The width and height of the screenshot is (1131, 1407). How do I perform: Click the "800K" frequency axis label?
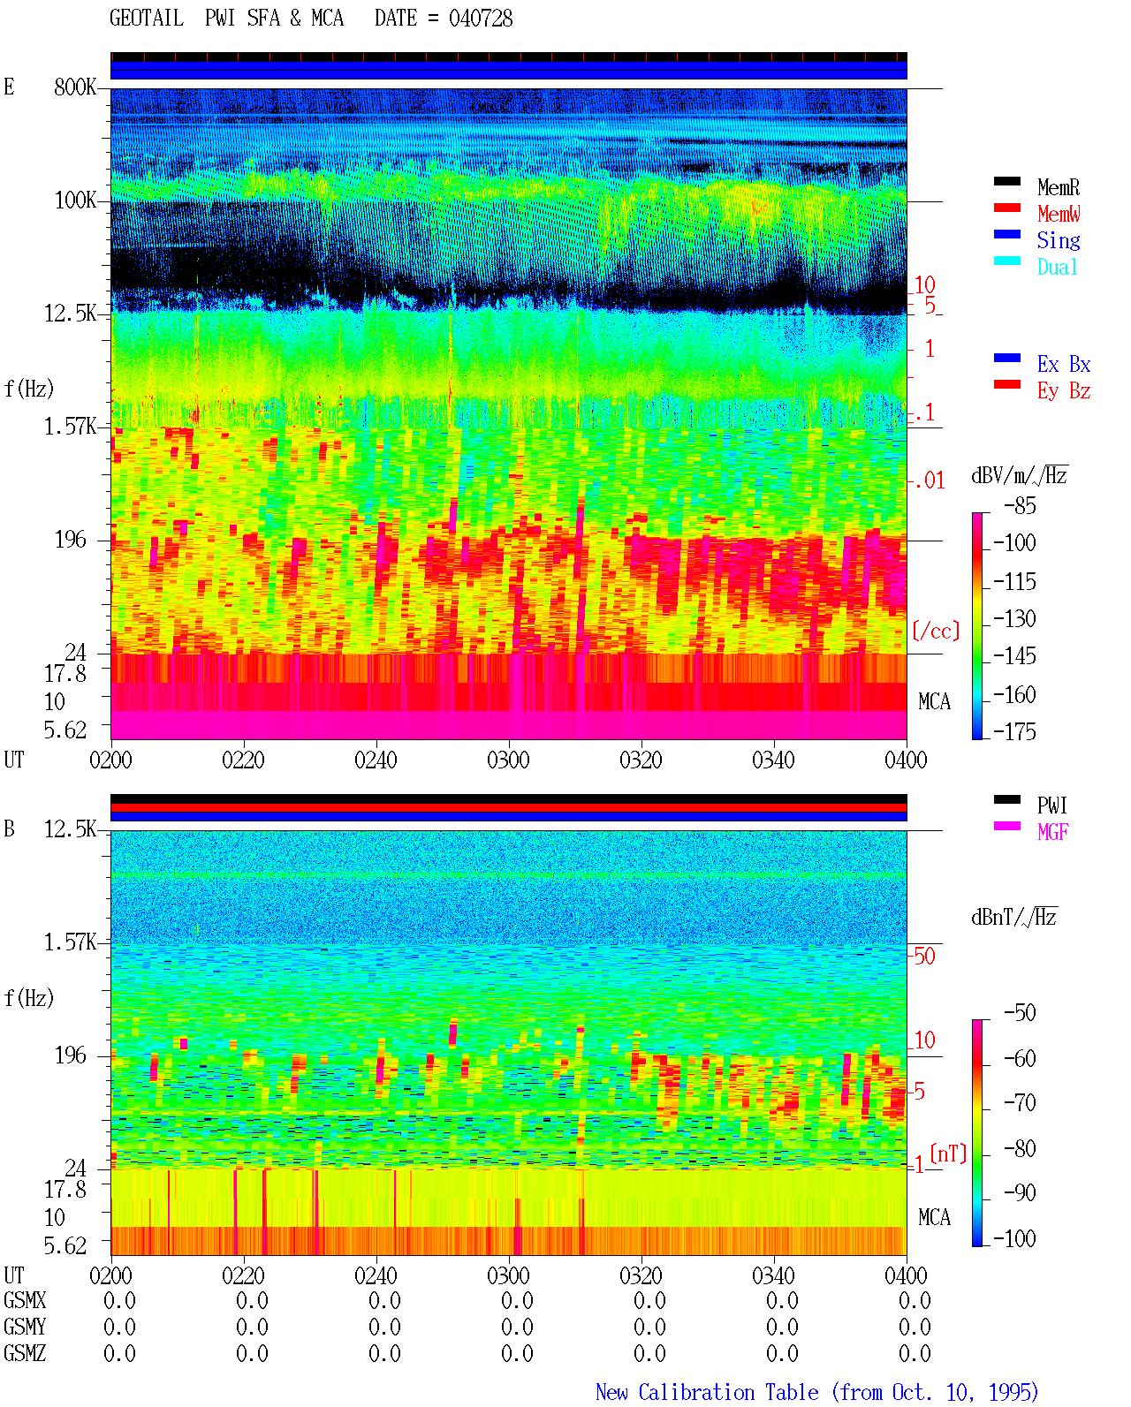click(x=75, y=87)
